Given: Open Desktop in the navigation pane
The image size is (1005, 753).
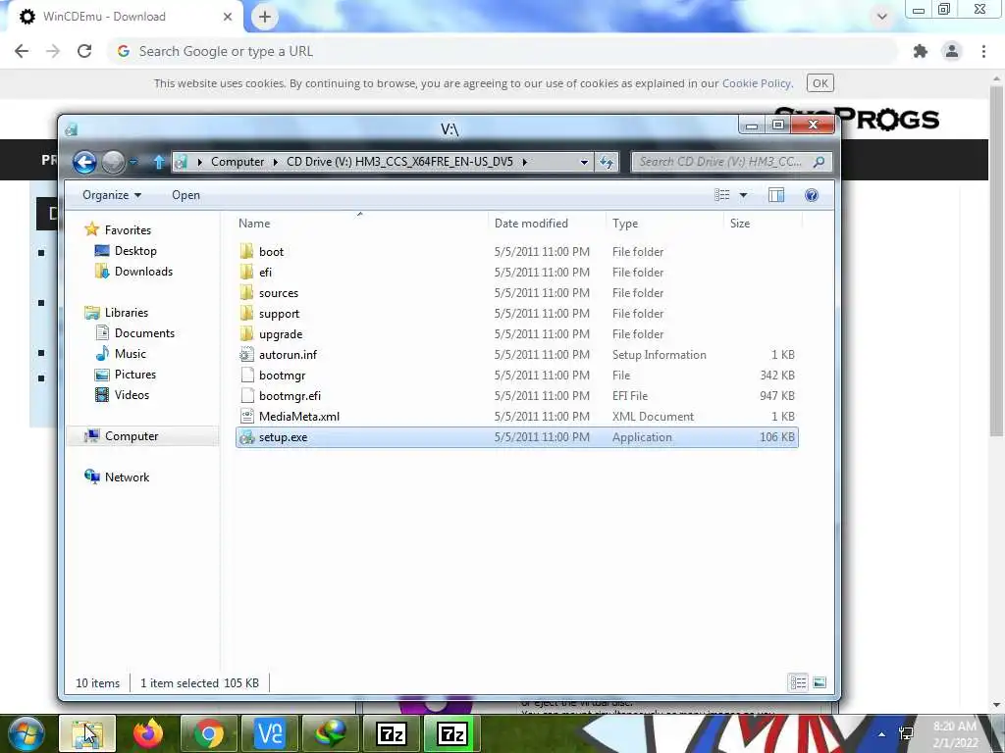Looking at the screenshot, I should pyautogui.click(x=135, y=251).
